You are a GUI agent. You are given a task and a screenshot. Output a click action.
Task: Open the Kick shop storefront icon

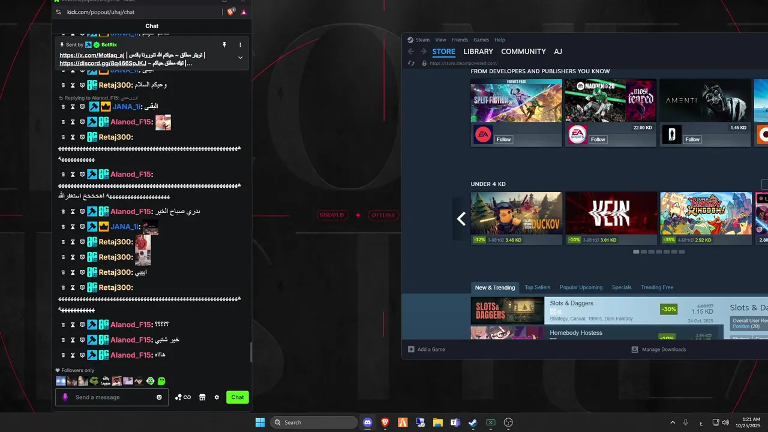click(x=202, y=397)
